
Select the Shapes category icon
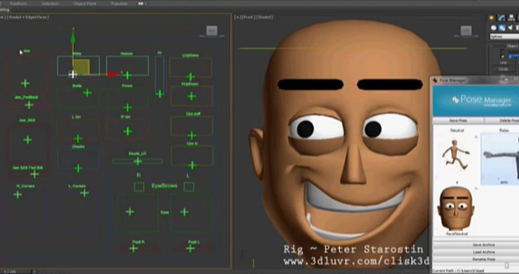[503, 28]
